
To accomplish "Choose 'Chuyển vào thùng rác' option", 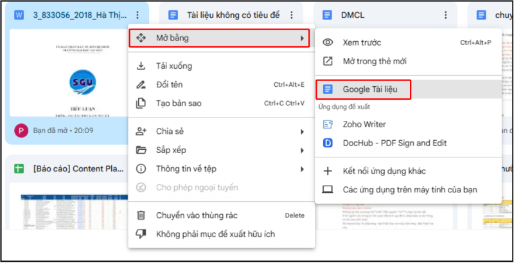I will (x=221, y=215).
